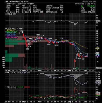
Task: Click the 13.52 high price label
Action: pyautogui.click(x=38, y=35)
